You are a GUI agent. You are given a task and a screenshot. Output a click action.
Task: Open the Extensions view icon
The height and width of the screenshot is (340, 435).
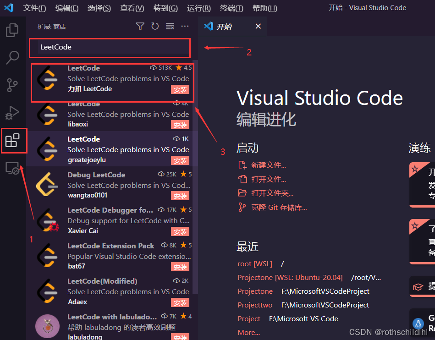click(x=12, y=140)
